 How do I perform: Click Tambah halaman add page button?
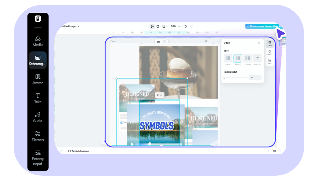pos(78,151)
